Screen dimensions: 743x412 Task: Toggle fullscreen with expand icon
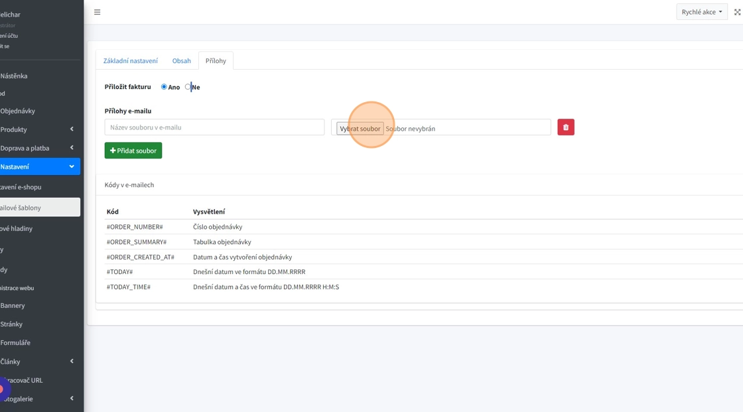737,12
